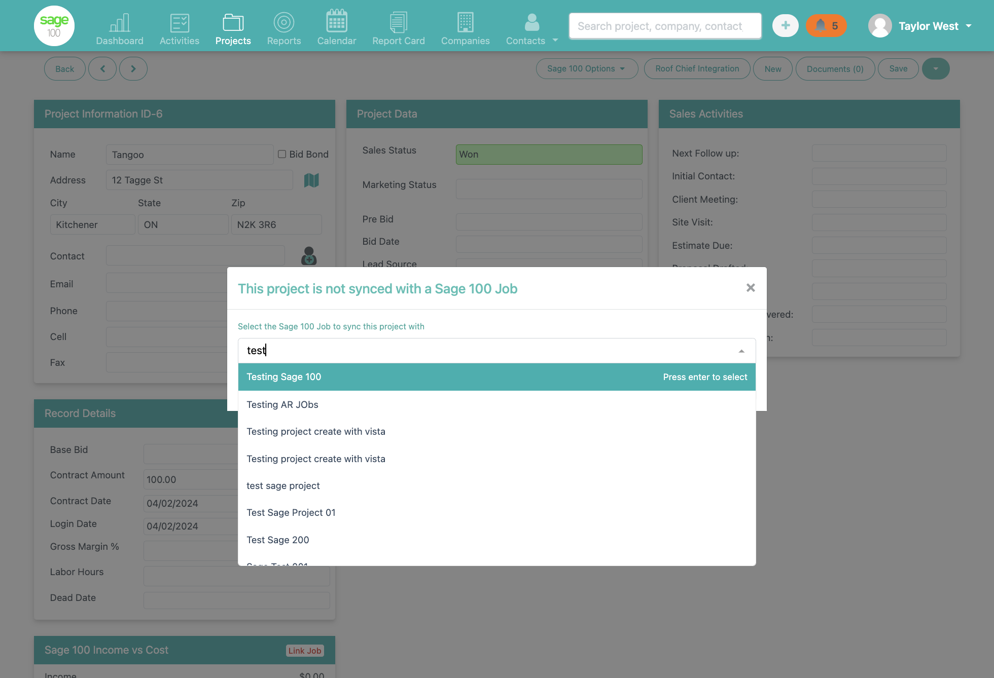Image resolution: width=994 pixels, height=678 pixels.
Task: Expand Sage 100 Options dropdown
Action: 587,69
